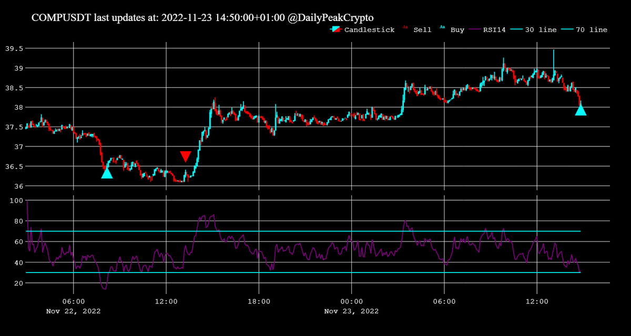Click the RSI axis label 60
631x336 pixels.
18,241
